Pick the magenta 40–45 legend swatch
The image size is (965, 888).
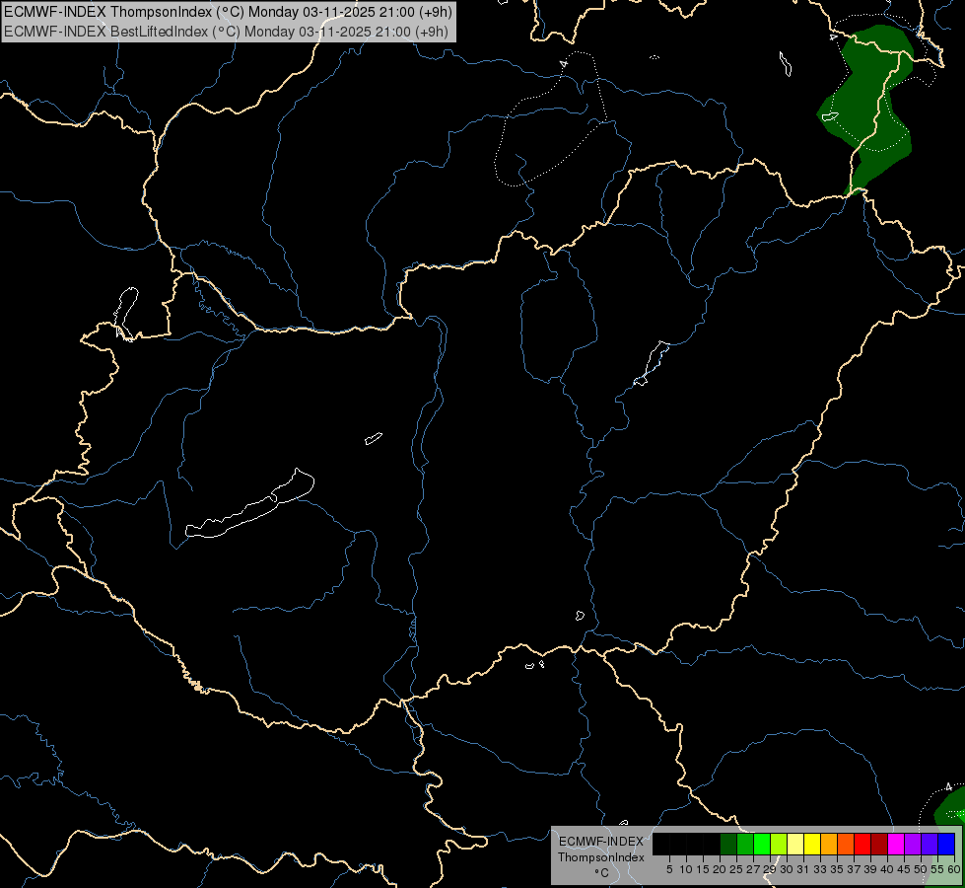coord(895,845)
